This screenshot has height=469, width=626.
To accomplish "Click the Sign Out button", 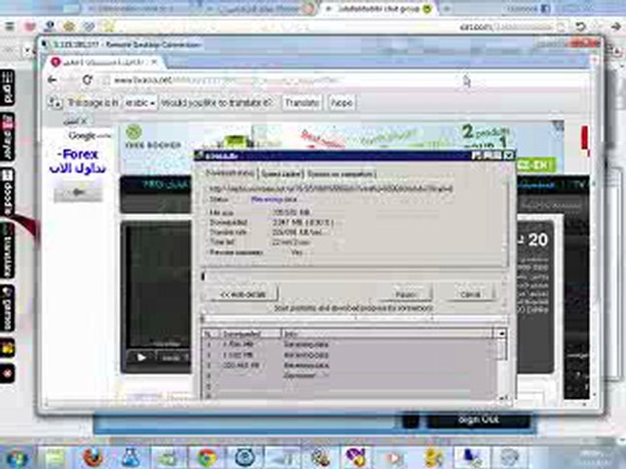I will 478,420.
